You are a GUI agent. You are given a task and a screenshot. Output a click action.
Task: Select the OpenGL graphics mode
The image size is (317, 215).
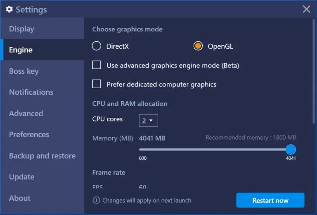198,46
